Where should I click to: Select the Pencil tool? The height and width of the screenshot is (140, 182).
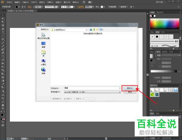(3, 46)
